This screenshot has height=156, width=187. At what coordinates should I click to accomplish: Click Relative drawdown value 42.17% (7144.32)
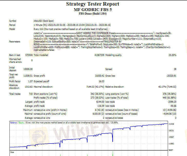[x=167, y=87]
